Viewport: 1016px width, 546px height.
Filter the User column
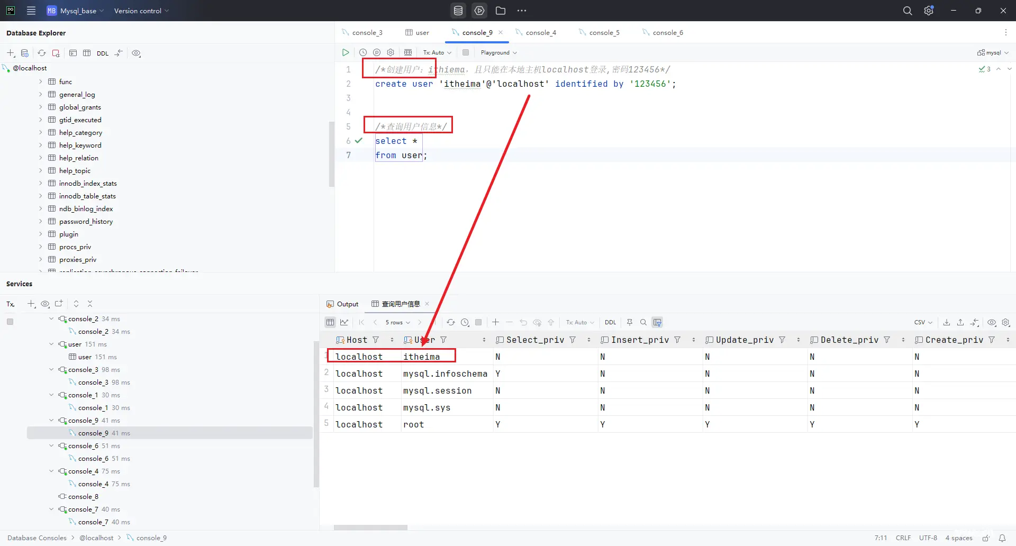coord(443,340)
